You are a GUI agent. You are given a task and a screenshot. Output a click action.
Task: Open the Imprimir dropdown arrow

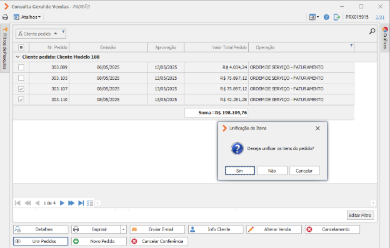[x=123, y=229]
